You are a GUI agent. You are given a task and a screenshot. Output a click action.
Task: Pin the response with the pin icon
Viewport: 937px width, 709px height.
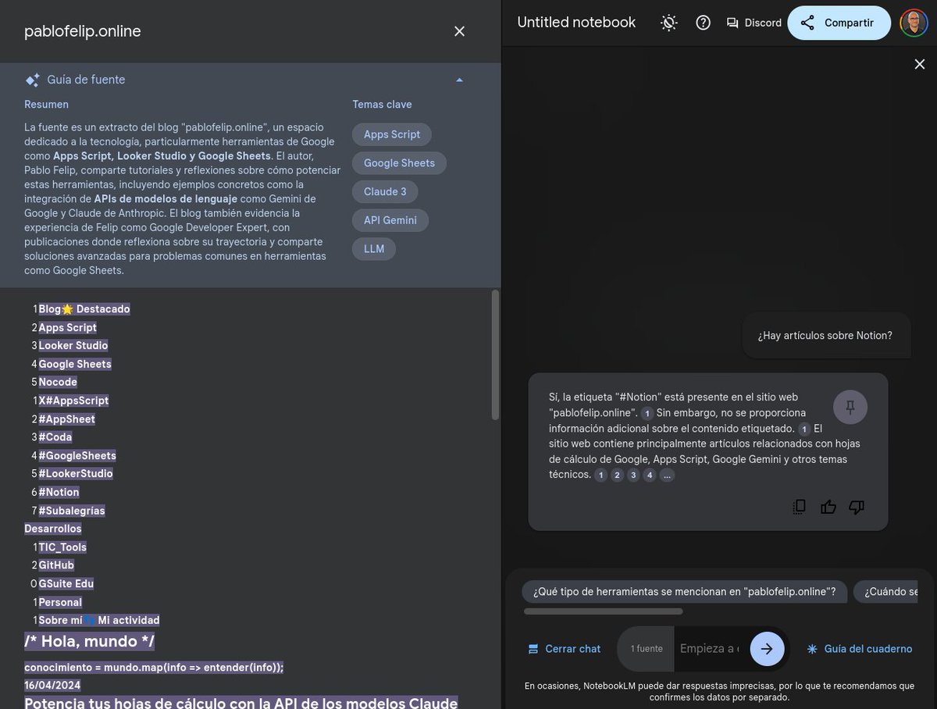coord(850,407)
